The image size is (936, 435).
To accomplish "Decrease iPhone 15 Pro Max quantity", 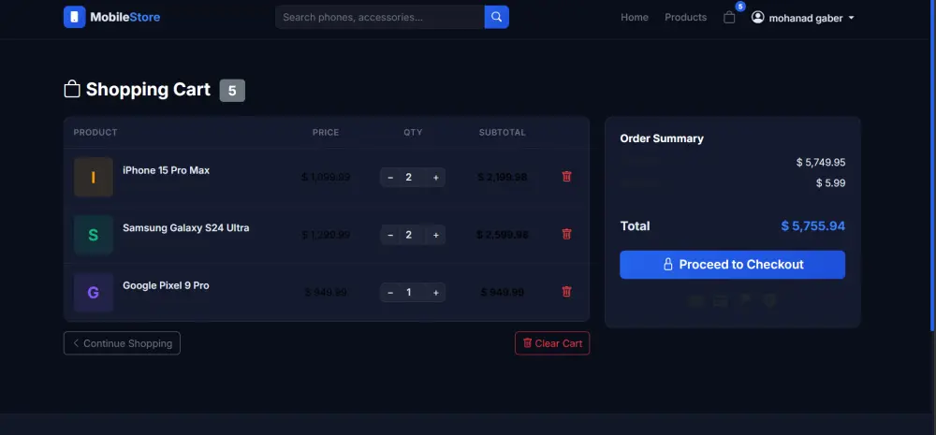I will (x=390, y=177).
